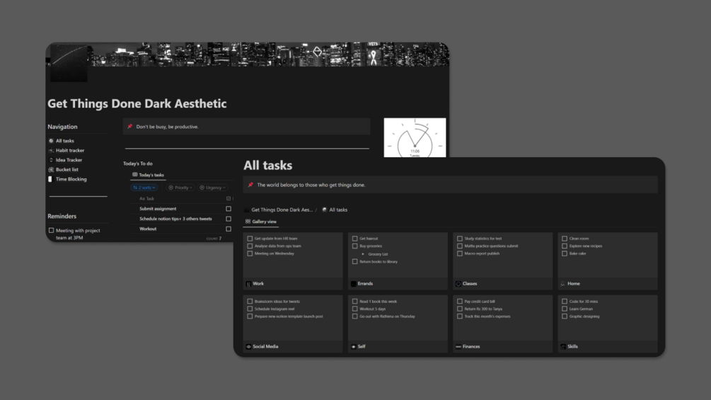
Task: Switch to Gallery view tab
Action: click(x=261, y=222)
